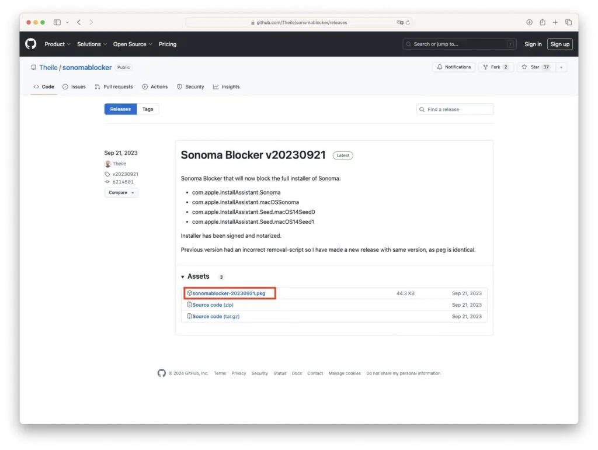Go forward with Safari forward arrow
598x450 pixels.
pos(91,22)
